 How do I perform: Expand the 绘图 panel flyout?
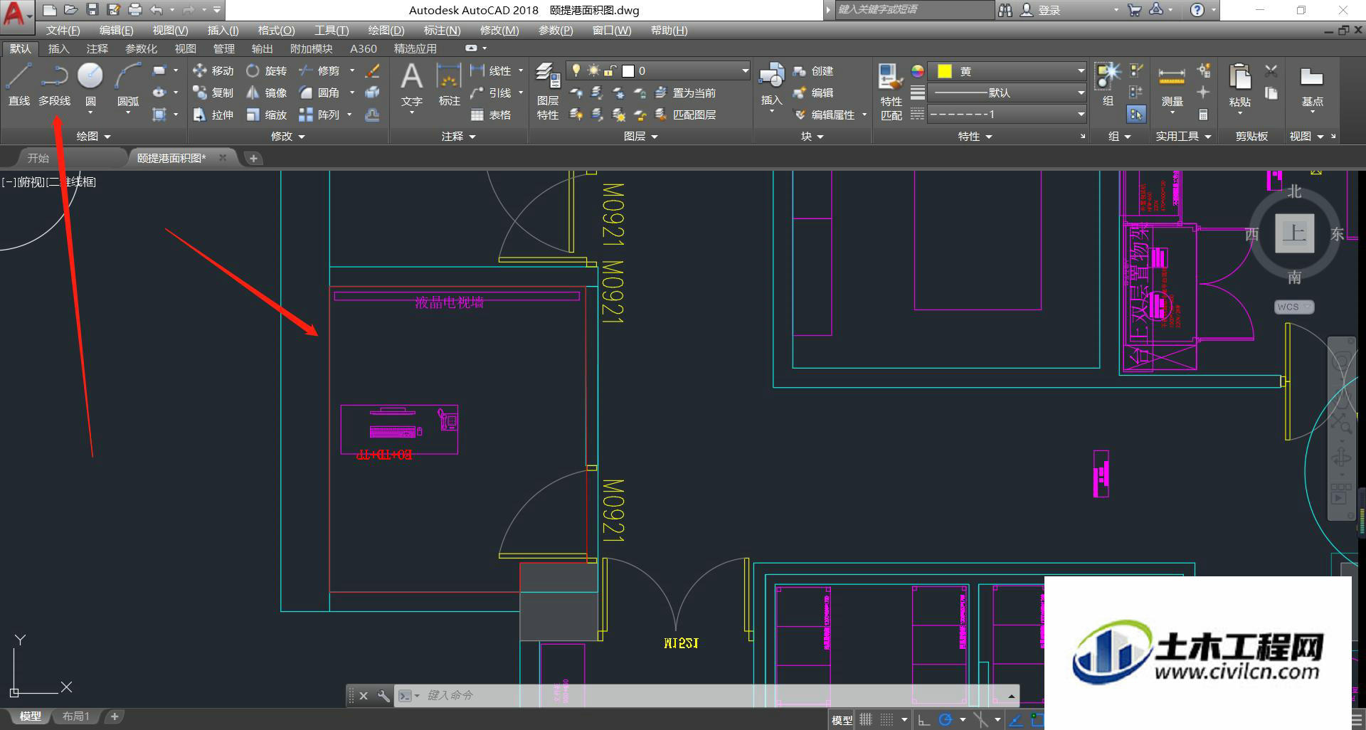tap(94, 136)
